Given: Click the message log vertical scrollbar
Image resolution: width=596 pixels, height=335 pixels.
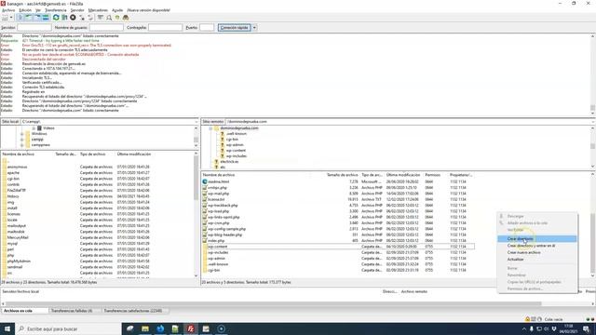Looking at the screenshot, I should 592,108.
